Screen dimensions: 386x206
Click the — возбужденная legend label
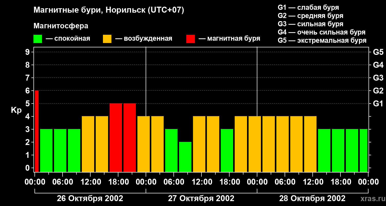pyautogui.click(x=144, y=39)
